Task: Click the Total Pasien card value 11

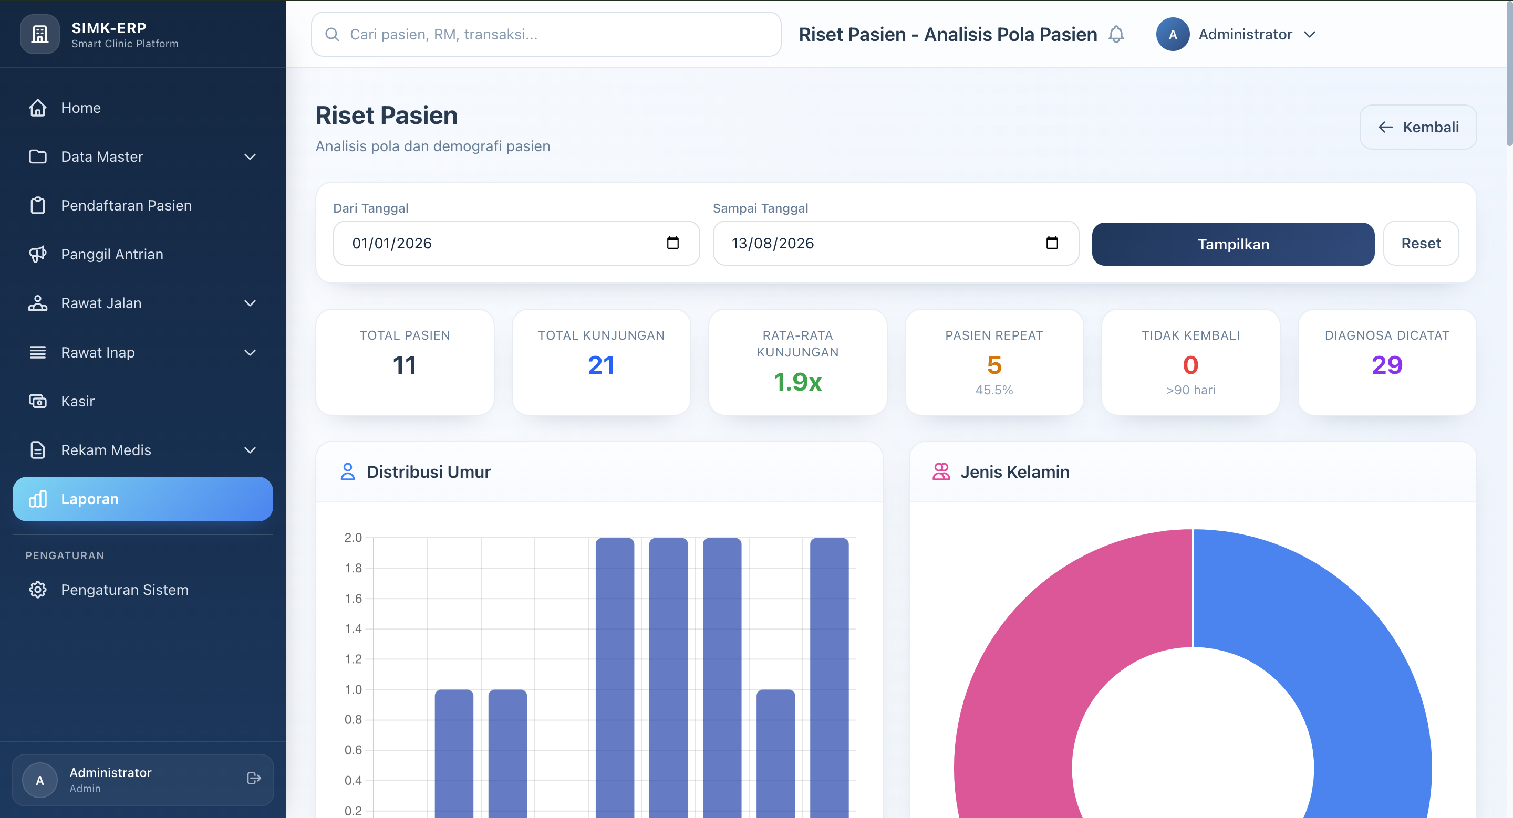Action: click(x=405, y=365)
